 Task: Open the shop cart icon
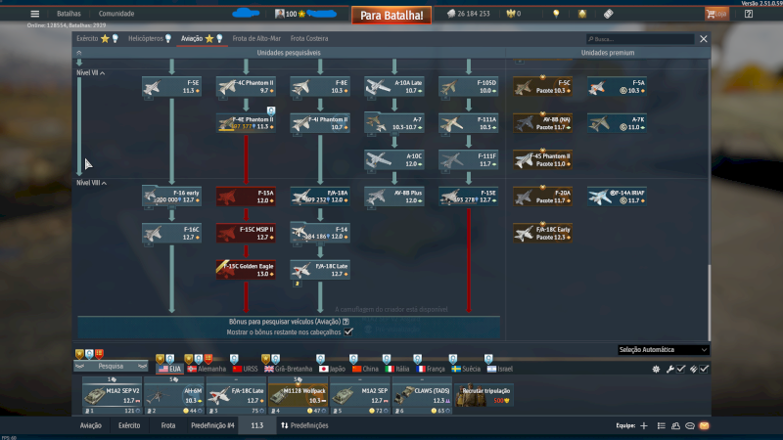click(x=716, y=14)
